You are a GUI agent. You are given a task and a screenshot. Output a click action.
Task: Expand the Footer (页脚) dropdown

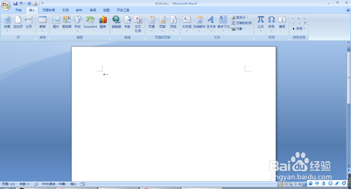[x=162, y=31]
